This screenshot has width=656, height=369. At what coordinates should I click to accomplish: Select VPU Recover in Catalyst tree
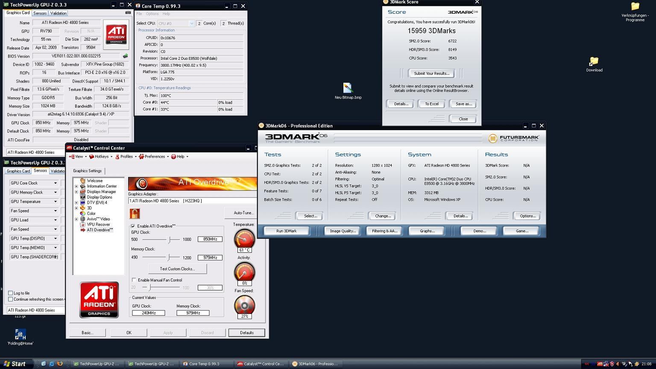[x=98, y=225]
